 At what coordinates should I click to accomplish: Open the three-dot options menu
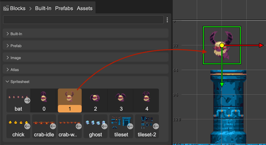[167, 20]
